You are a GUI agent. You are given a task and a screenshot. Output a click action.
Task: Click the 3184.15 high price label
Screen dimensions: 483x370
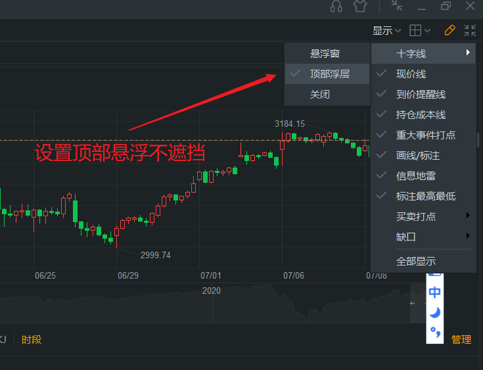click(x=290, y=124)
